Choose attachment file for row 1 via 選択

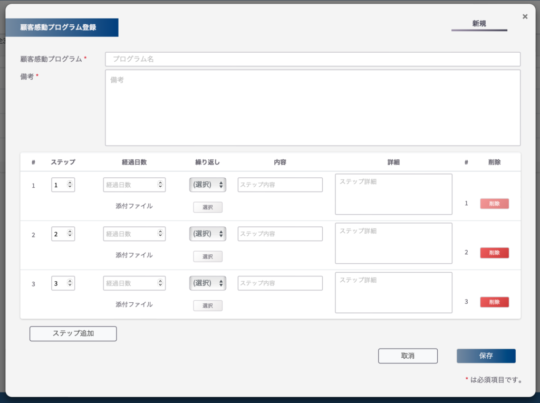click(x=208, y=207)
